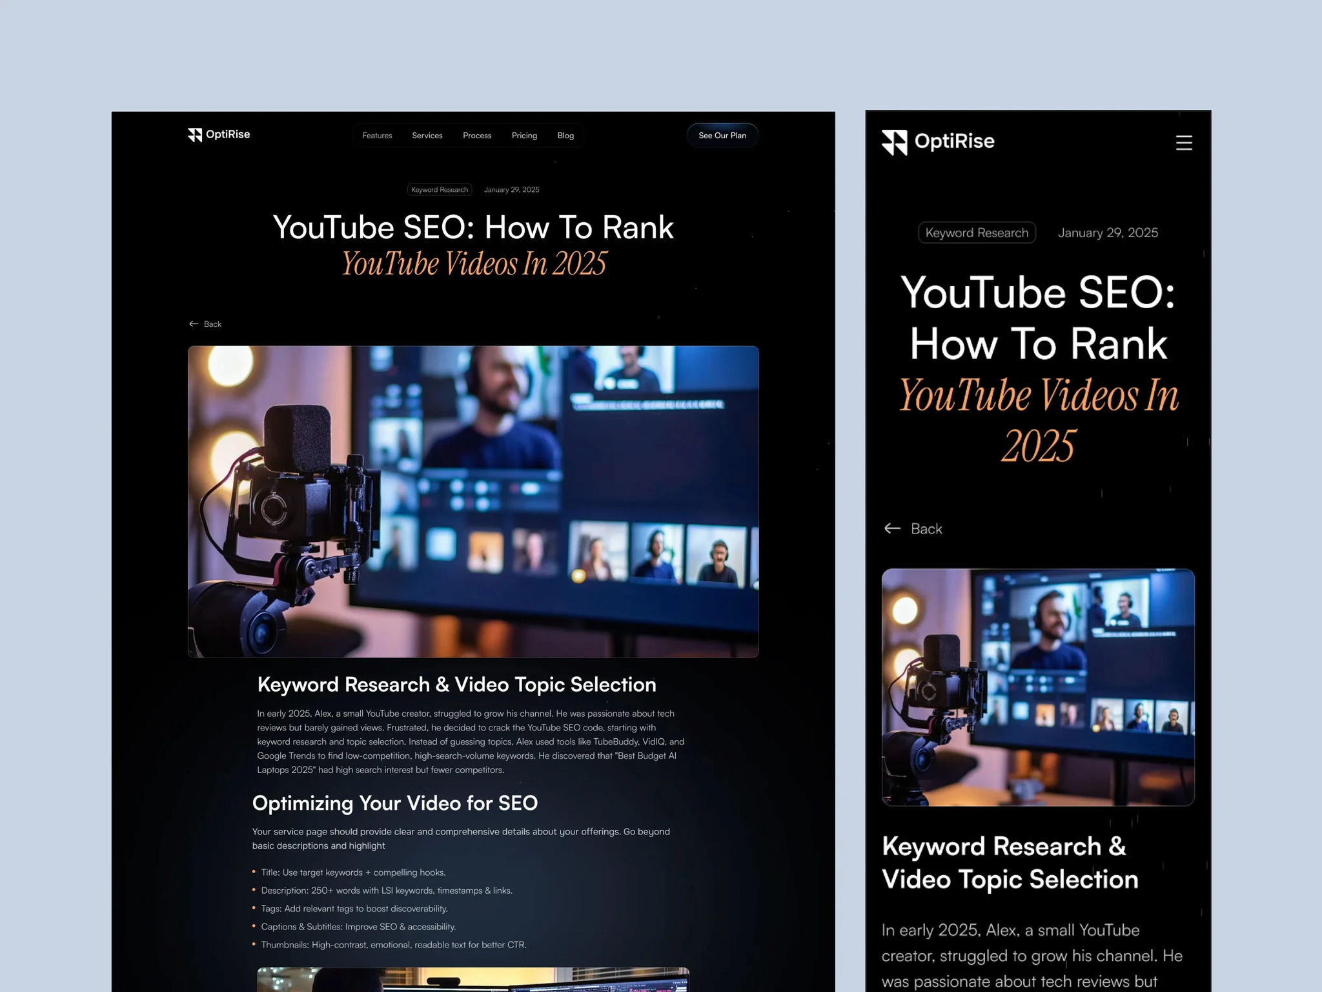This screenshot has width=1322, height=992.
Task: Click the January 29, 2025 date label
Action: (x=511, y=189)
